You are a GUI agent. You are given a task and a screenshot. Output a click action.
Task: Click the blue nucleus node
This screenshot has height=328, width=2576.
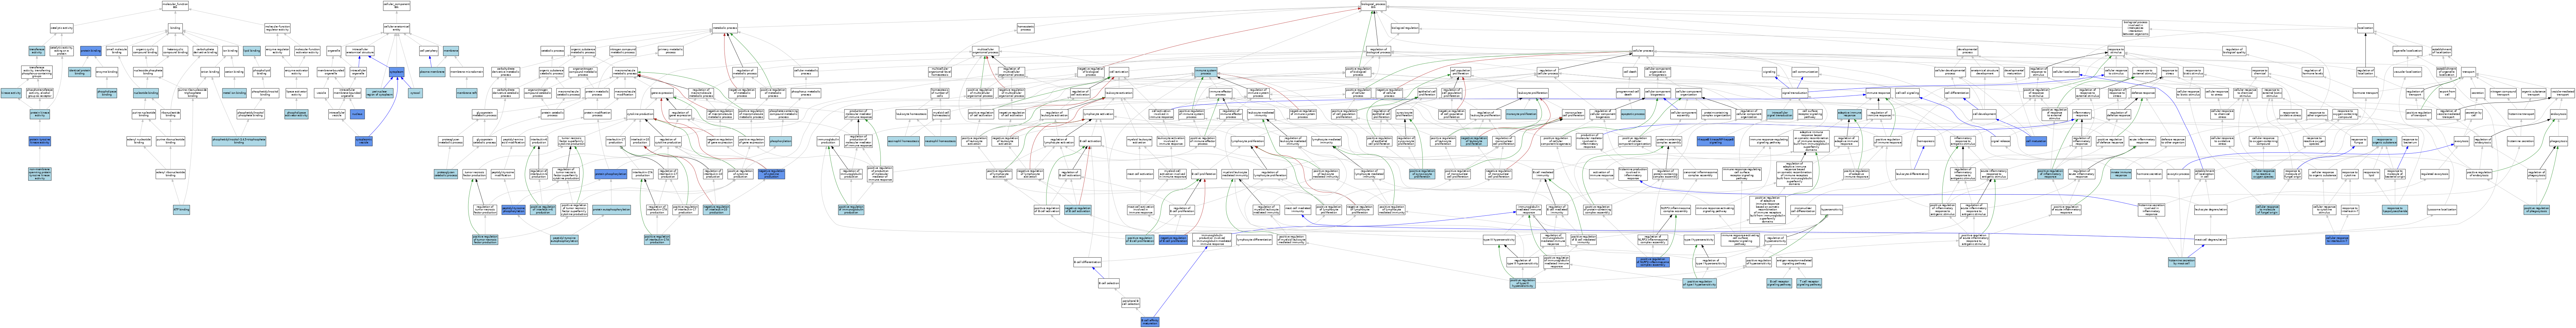pos(357,114)
